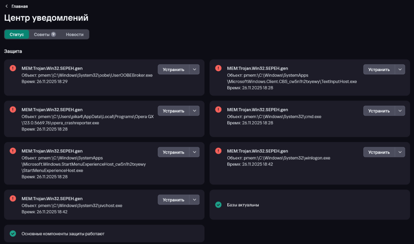
Task: Click red alert icon for winlogon.exe threat
Action: click(218, 151)
